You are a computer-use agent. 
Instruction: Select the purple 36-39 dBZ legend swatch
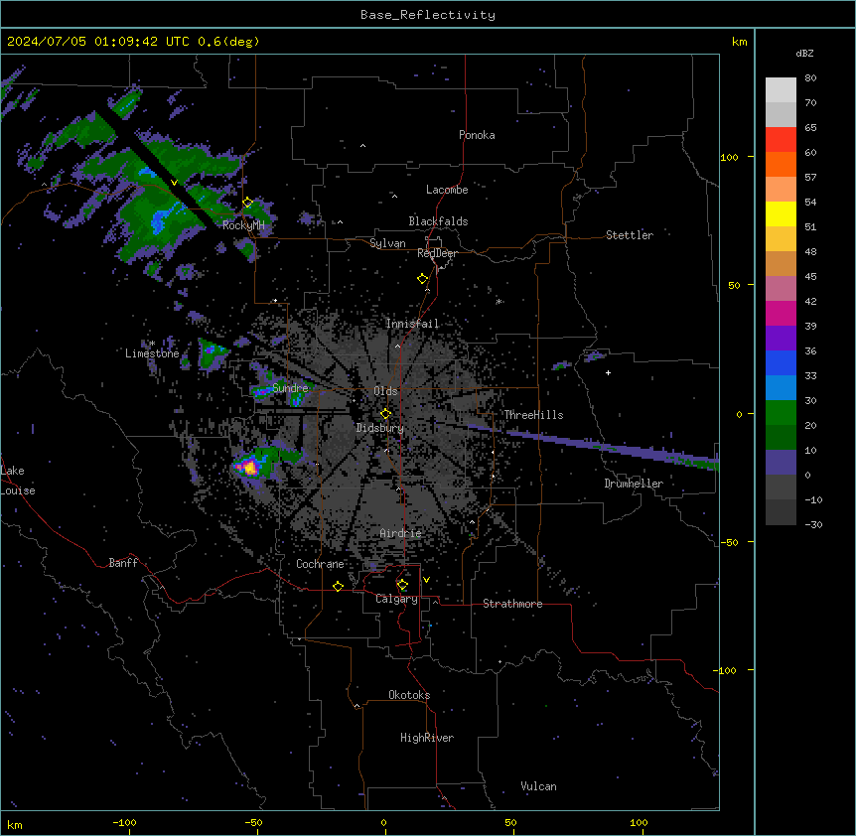coord(781,338)
